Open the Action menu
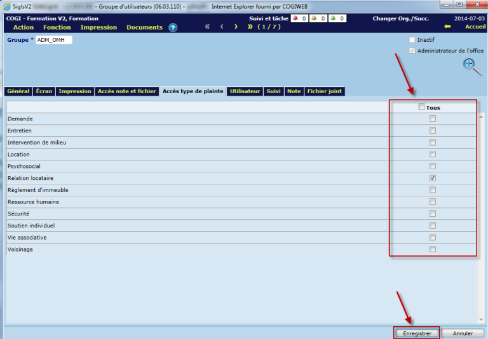Screen dimensions: 488x339 pos(24,27)
